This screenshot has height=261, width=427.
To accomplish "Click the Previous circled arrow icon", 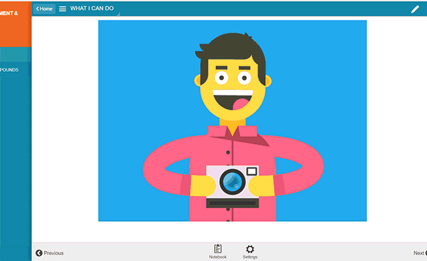I will [39, 253].
